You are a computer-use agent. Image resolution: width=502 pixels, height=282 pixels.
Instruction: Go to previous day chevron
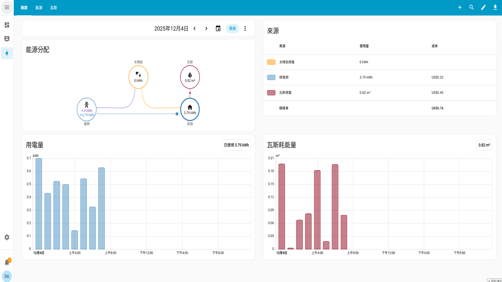195,28
